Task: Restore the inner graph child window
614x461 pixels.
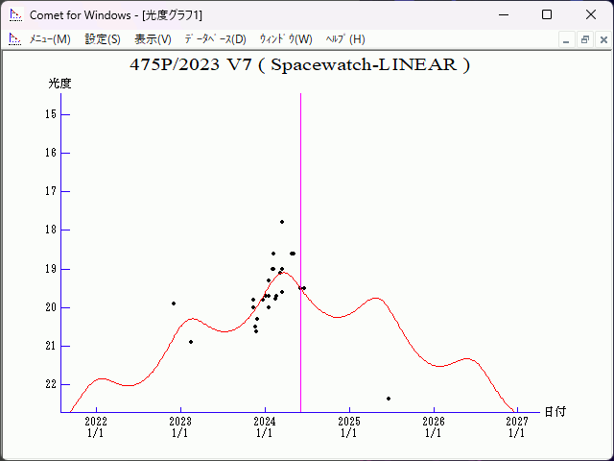Action: (584, 39)
